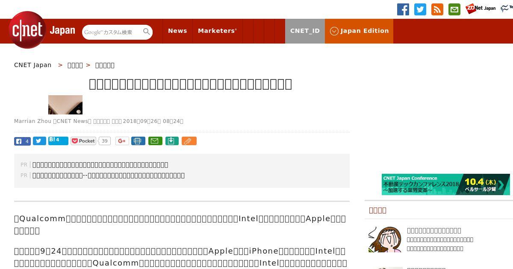Open the article thumbnail image

[65, 105]
